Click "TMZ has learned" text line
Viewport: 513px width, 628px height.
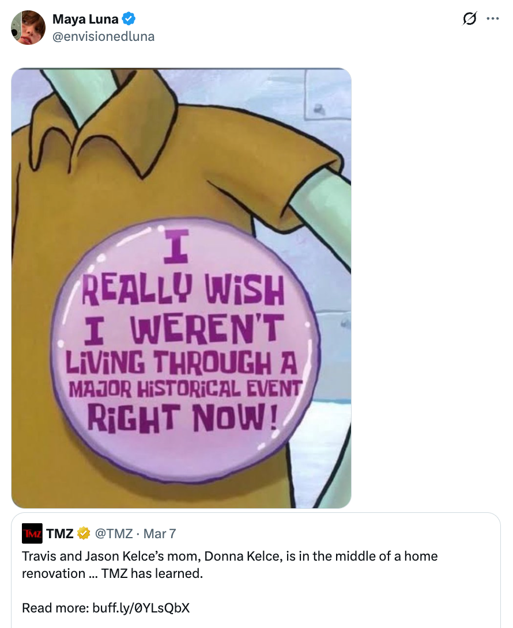(x=152, y=573)
